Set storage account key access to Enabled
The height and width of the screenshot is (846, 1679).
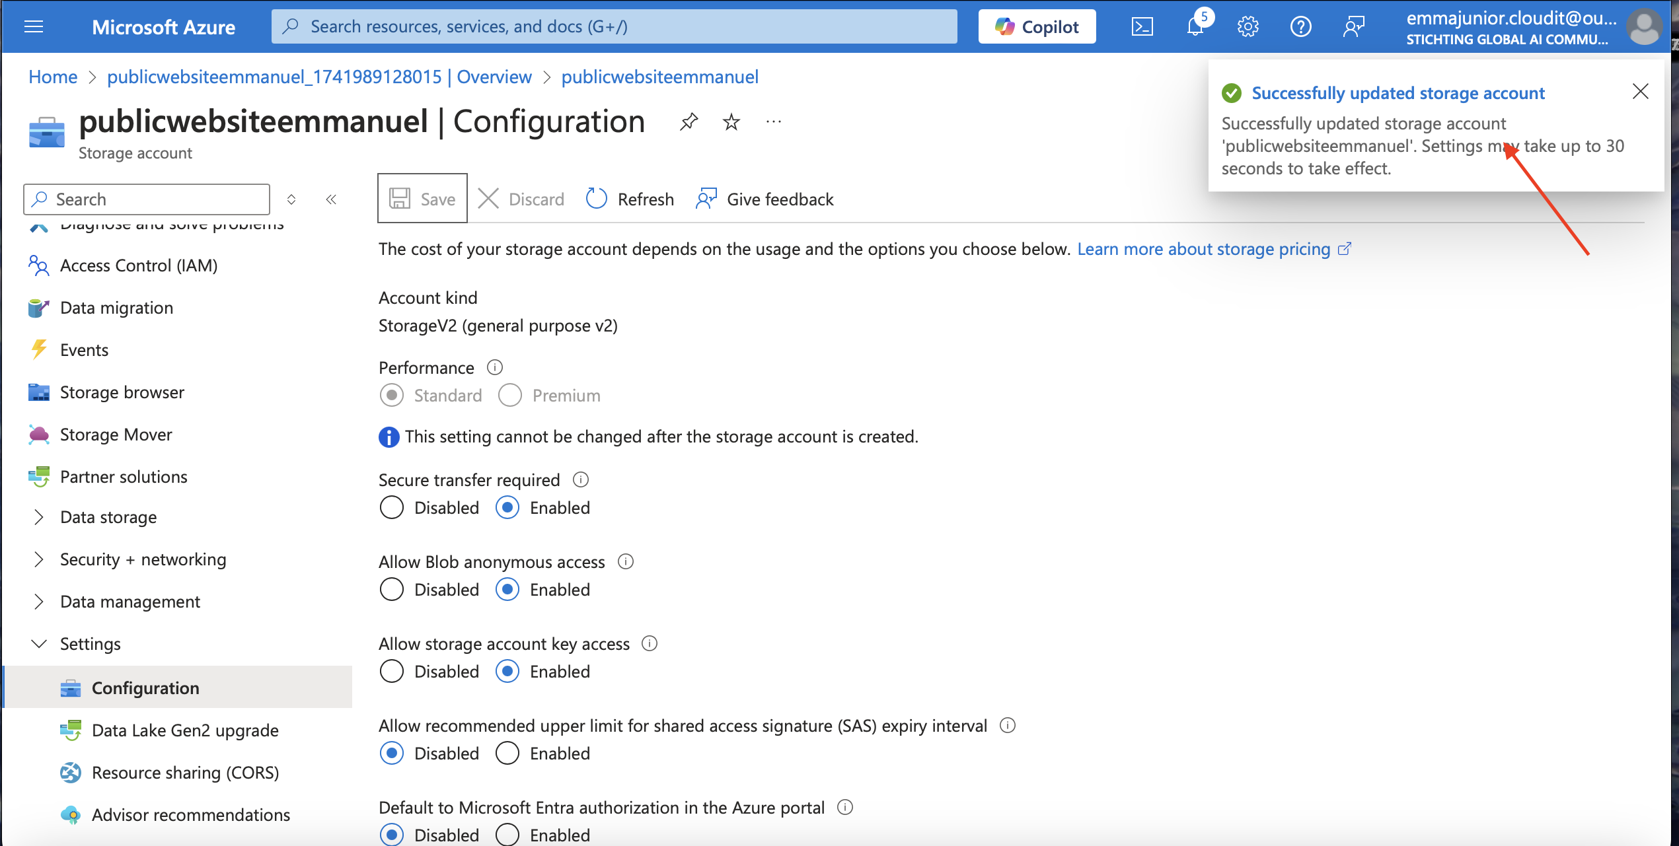click(x=507, y=672)
